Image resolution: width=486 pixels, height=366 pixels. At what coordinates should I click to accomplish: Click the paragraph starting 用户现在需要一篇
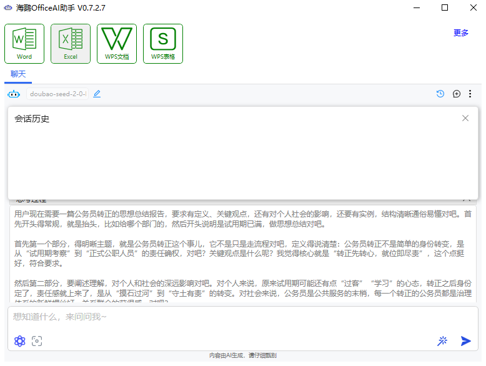click(x=243, y=219)
